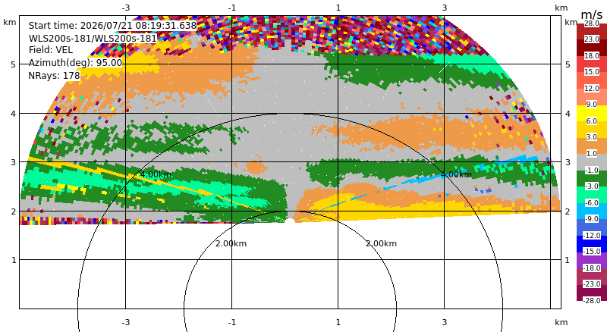
Task: Click the right 4.00km range ring label
Action: 456,174
